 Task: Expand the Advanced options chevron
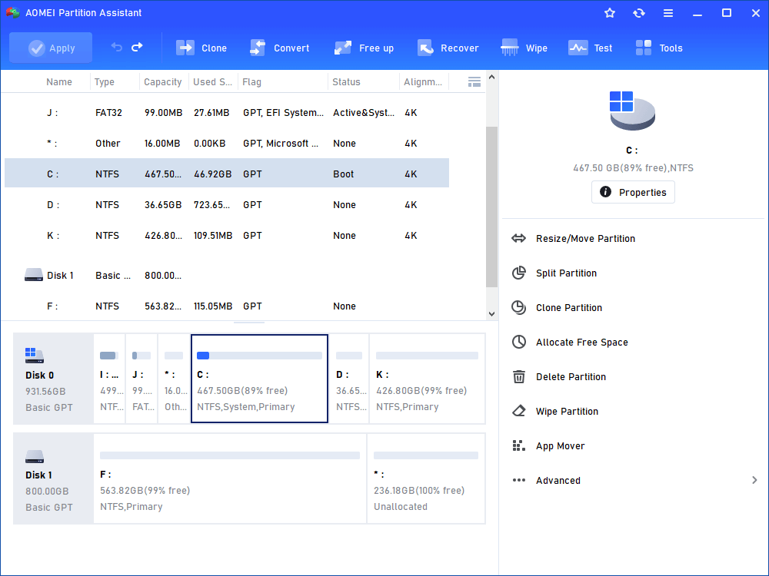click(x=754, y=480)
